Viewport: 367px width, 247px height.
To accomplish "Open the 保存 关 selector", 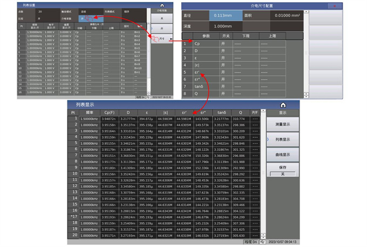I will click(x=282, y=174).
